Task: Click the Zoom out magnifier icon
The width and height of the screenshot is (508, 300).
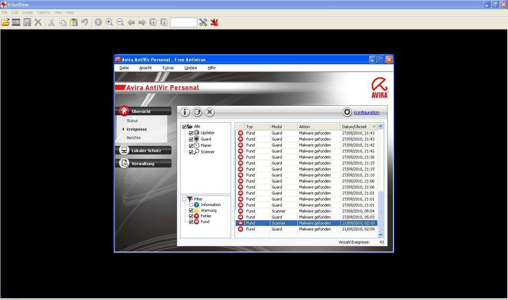Action: (120, 23)
